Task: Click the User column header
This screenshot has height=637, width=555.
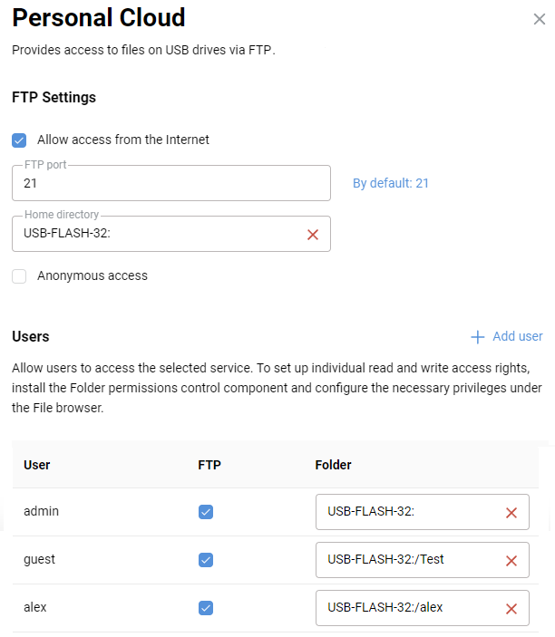Action: tap(37, 465)
